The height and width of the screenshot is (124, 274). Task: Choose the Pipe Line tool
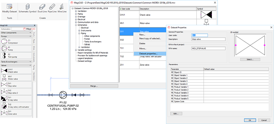52,7
